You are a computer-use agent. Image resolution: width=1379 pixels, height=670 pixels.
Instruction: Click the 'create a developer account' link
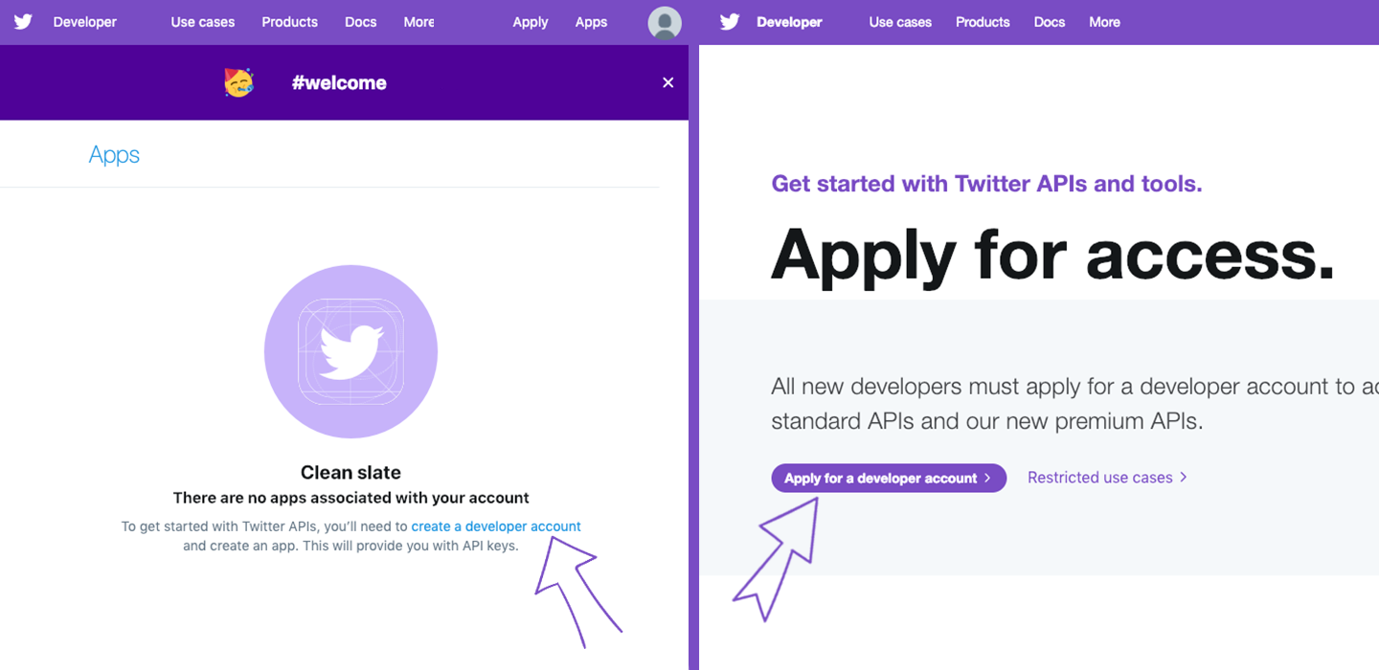click(496, 526)
